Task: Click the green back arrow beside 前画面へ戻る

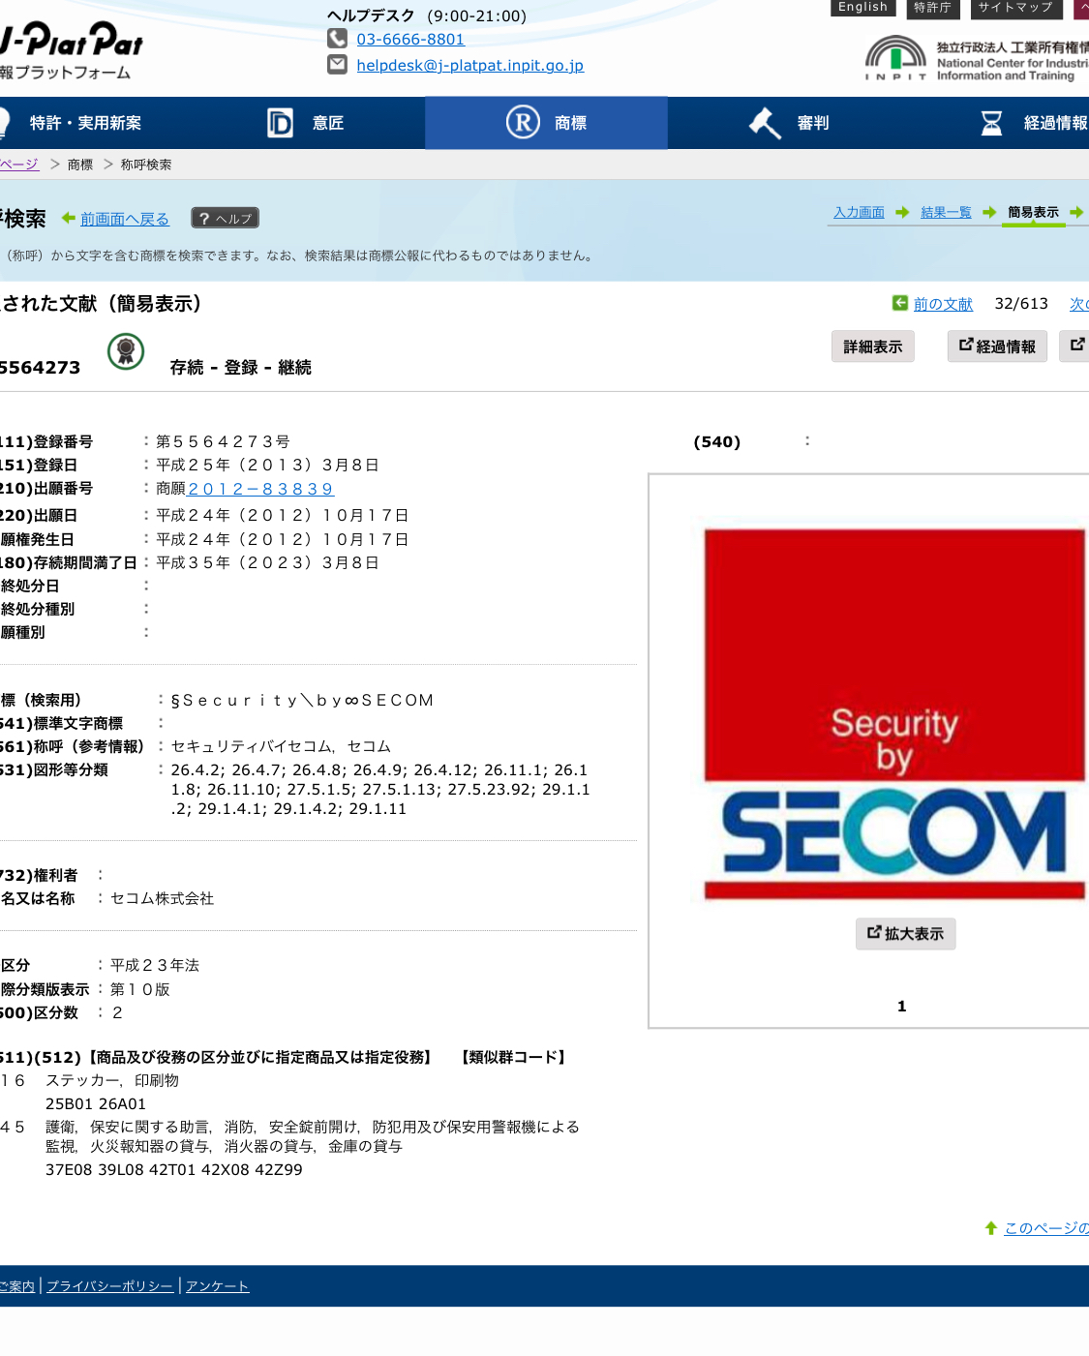Action: coord(68,218)
